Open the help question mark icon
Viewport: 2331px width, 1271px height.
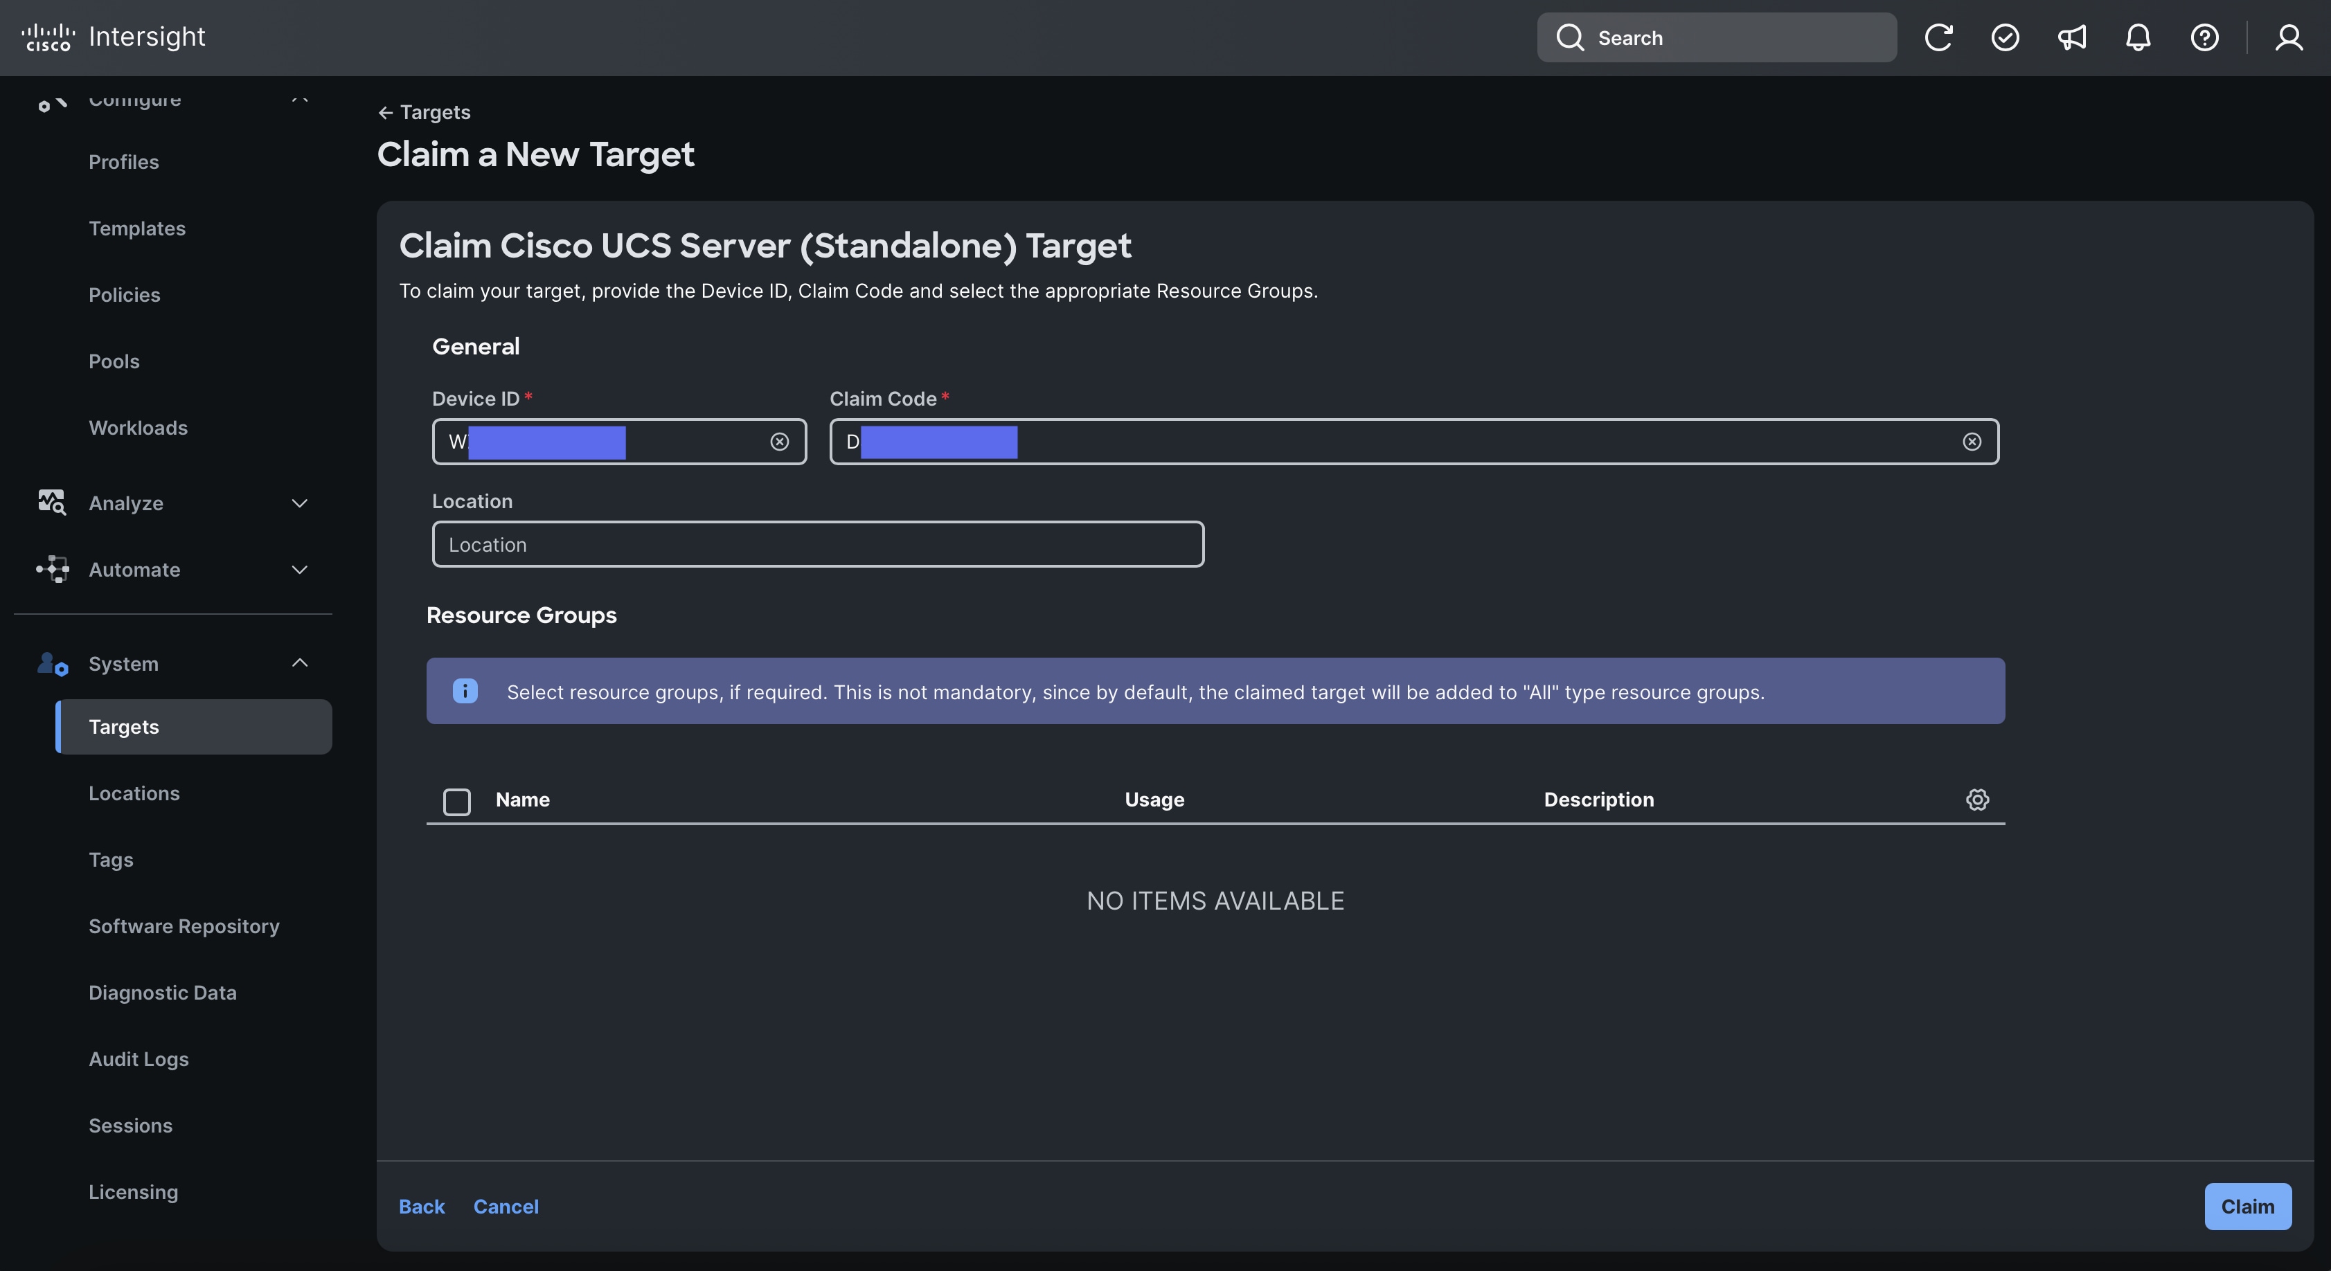[x=2204, y=38]
